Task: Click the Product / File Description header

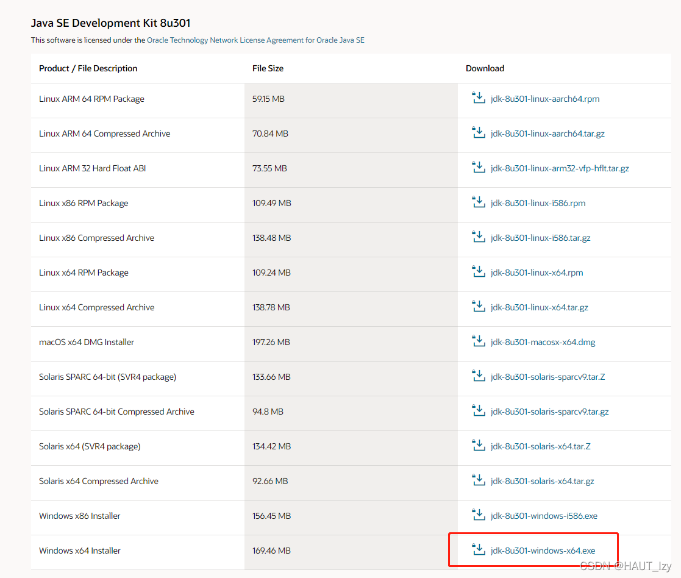Action: click(x=88, y=69)
